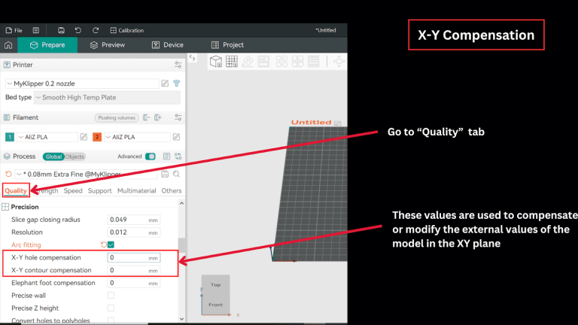
Task: Enable Convert holes to polyholes checkbox
Action: click(x=111, y=320)
